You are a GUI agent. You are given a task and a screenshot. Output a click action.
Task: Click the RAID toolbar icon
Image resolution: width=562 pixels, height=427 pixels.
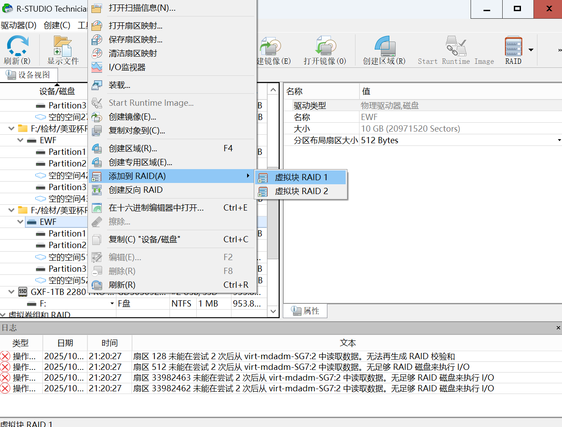(x=513, y=50)
